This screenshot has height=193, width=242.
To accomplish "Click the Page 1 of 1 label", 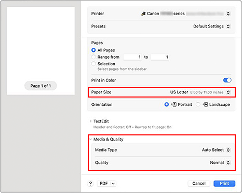I will [41, 86].
